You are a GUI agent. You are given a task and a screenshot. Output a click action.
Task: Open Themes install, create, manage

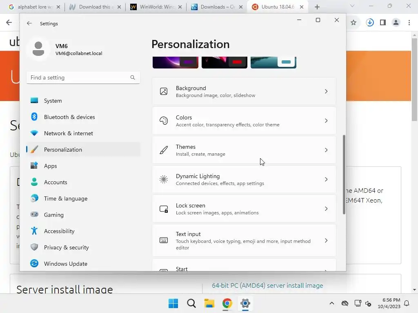[x=244, y=150]
